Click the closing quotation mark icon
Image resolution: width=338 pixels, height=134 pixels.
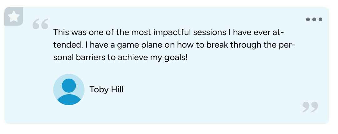[x=310, y=107]
